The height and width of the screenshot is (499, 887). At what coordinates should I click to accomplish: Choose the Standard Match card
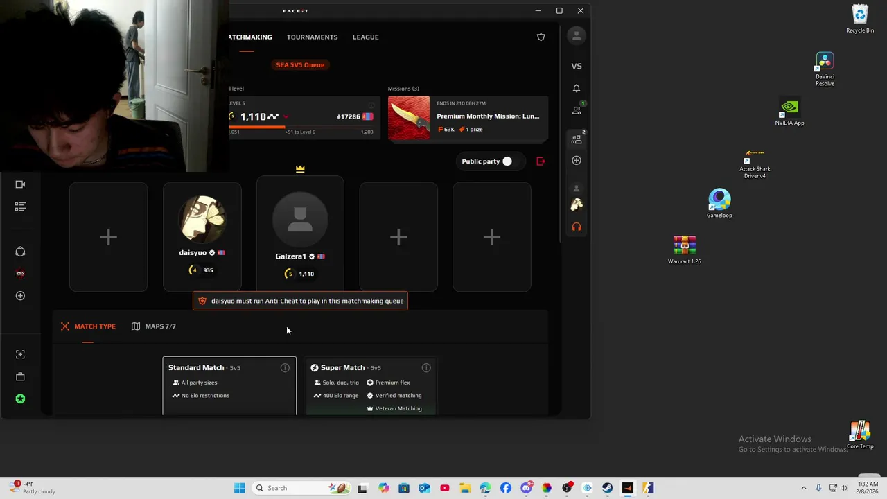tap(229, 385)
